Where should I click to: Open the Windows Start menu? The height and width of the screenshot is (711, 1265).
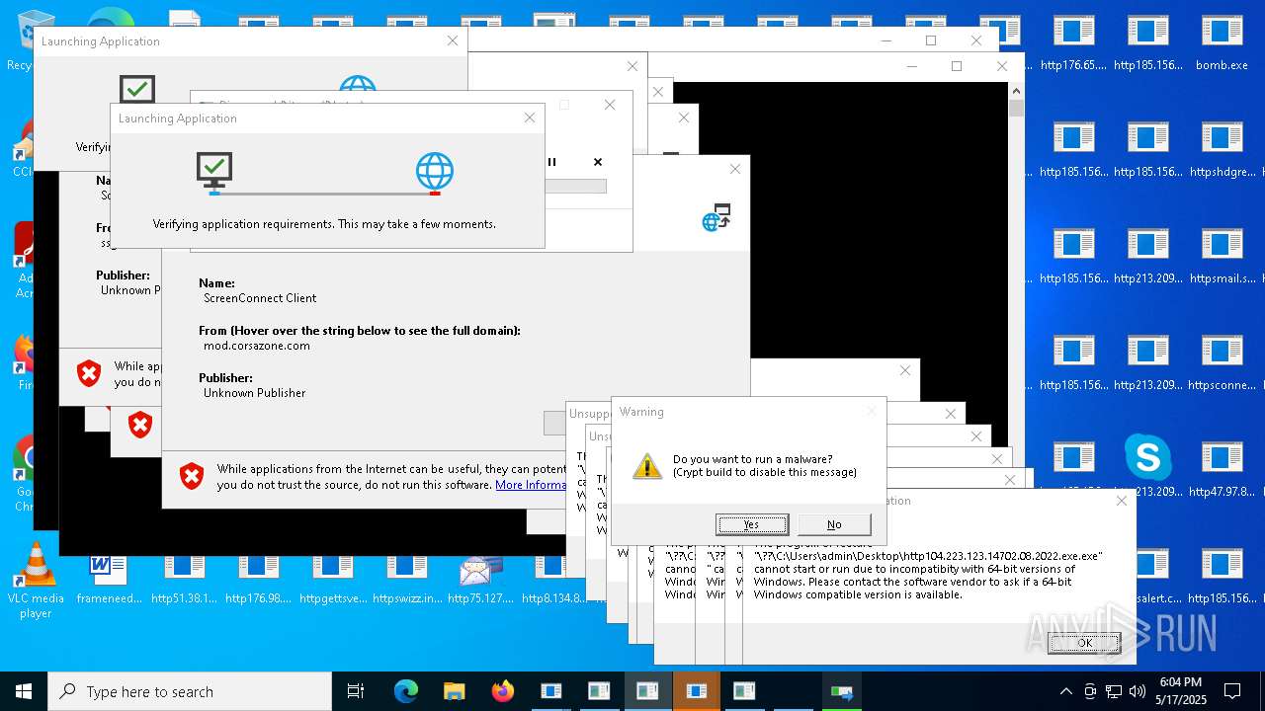click(x=24, y=691)
